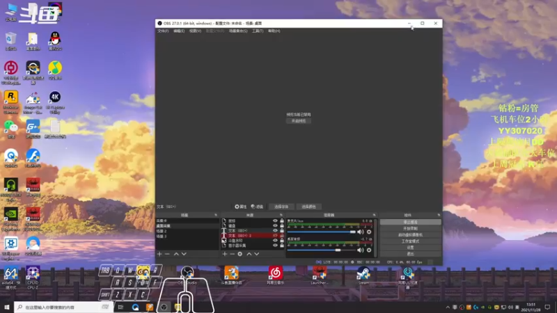Open Windows Start menu
557x313 pixels.
tap(7, 307)
